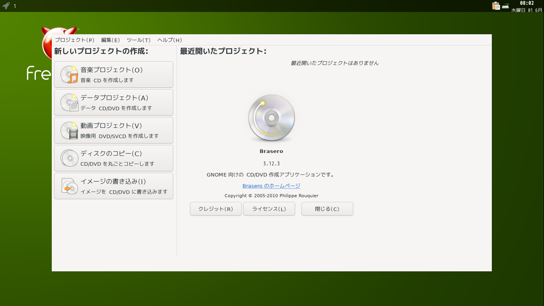
Task: Open the ツール(T) menu
Action: (139, 40)
